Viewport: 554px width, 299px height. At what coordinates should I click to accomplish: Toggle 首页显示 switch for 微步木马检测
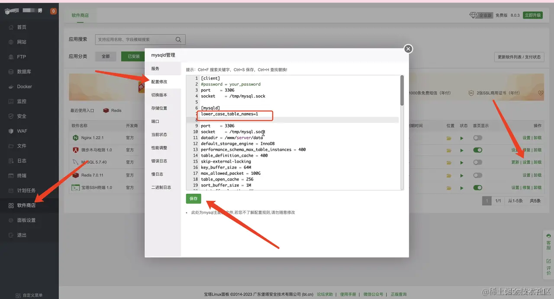(x=478, y=150)
